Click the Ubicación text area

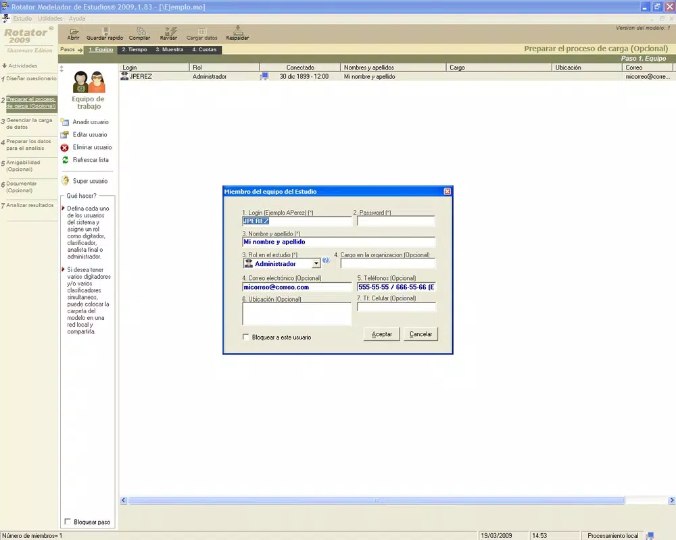click(x=297, y=314)
